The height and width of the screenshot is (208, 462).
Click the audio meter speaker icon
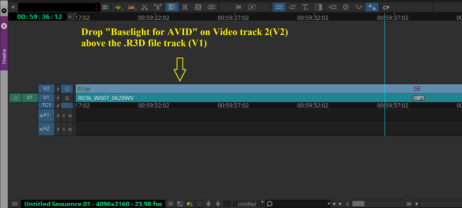point(13,7)
